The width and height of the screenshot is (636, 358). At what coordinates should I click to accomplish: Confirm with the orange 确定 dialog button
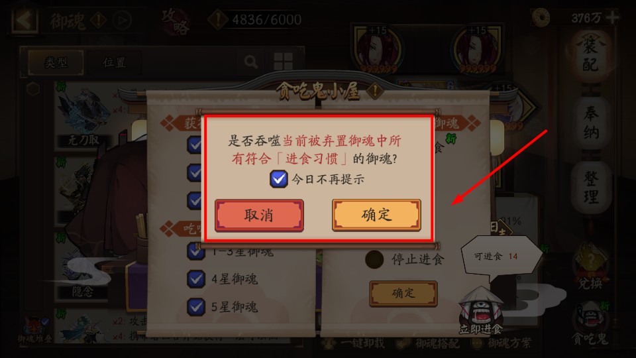tap(376, 215)
